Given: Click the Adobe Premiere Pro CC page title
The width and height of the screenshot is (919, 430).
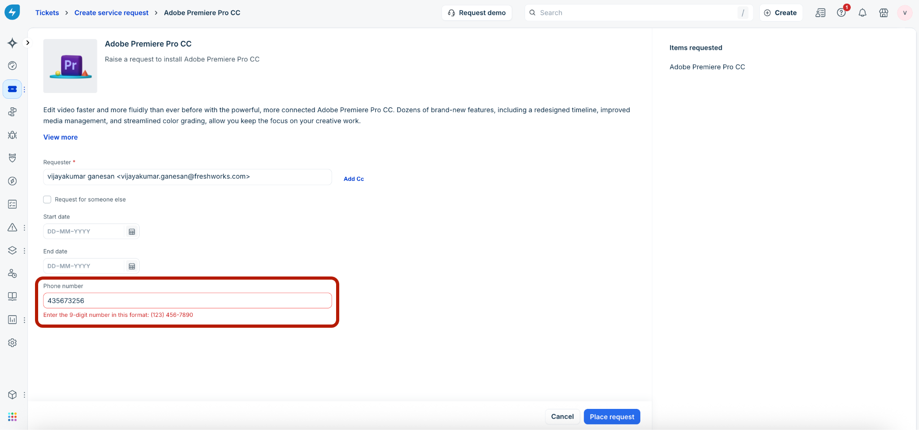Looking at the screenshot, I should [148, 44].
